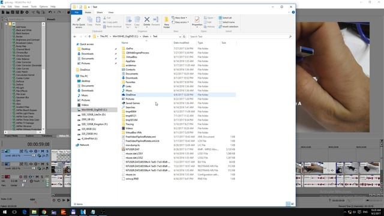Solo the audio track in VEGAS
The height and width of the screenshot is (216, 384).
pos(42,176)
